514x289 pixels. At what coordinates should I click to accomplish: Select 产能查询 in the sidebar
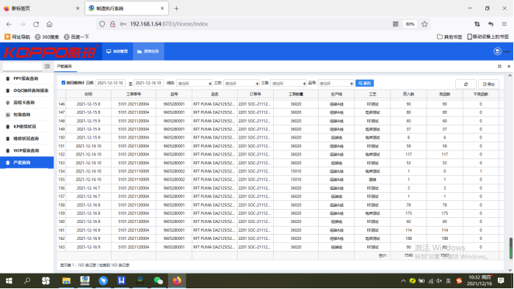[27, 163]
